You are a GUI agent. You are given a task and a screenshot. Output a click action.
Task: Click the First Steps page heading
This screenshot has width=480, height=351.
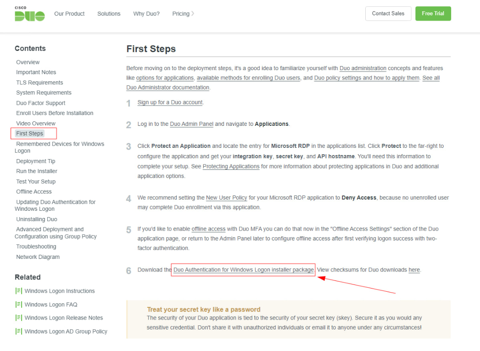coord(151,49)
